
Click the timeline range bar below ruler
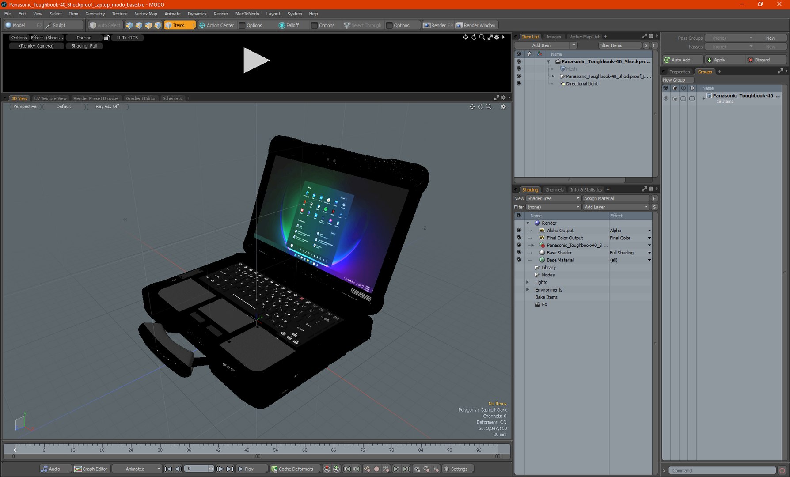(x=257, y=457)
